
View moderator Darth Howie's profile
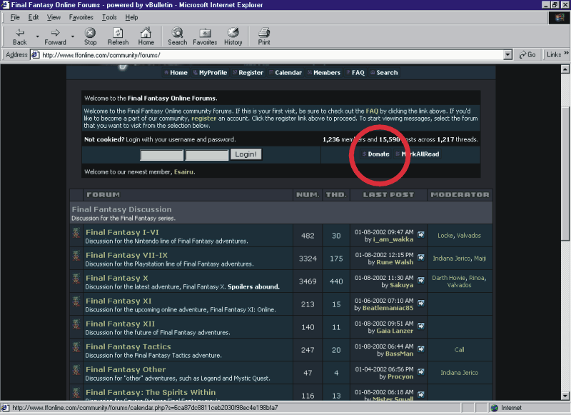(x=449, y=278)
